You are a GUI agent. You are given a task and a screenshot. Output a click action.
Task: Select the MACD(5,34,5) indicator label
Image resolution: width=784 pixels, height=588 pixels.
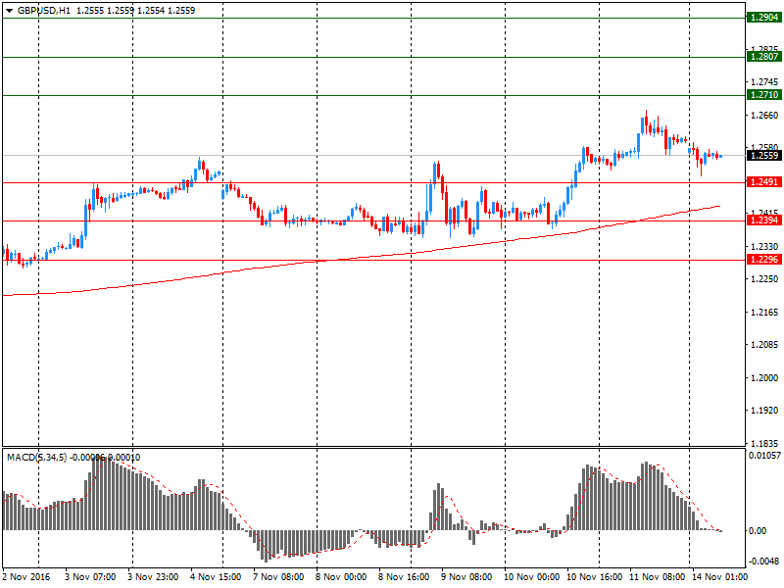coord(36,457)
